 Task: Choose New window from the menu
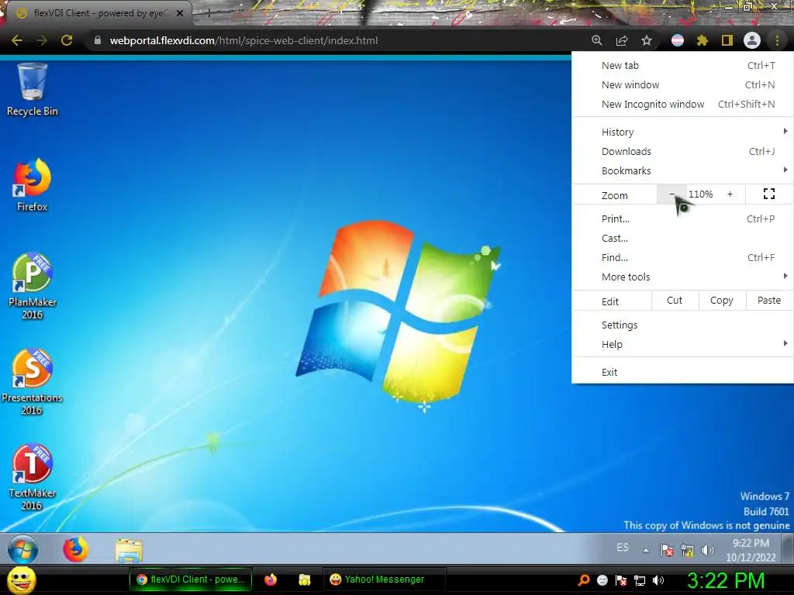[682, 84]
